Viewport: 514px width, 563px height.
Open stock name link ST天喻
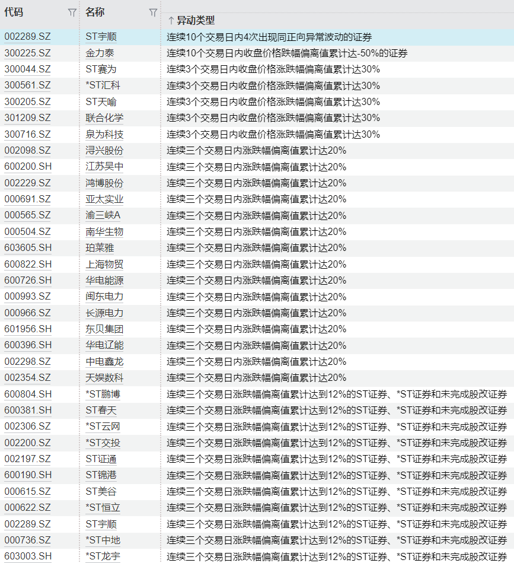(x=101, y=102)
